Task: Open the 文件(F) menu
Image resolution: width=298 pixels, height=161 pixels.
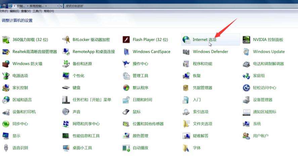Action: [4, 11]
